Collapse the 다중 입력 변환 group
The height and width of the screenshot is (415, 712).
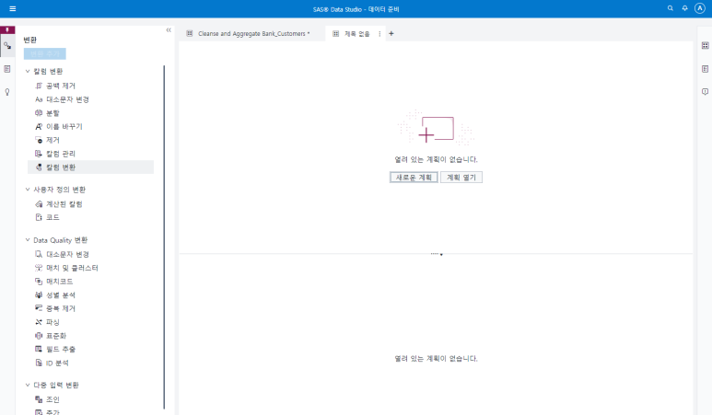(x=28, y=385)
